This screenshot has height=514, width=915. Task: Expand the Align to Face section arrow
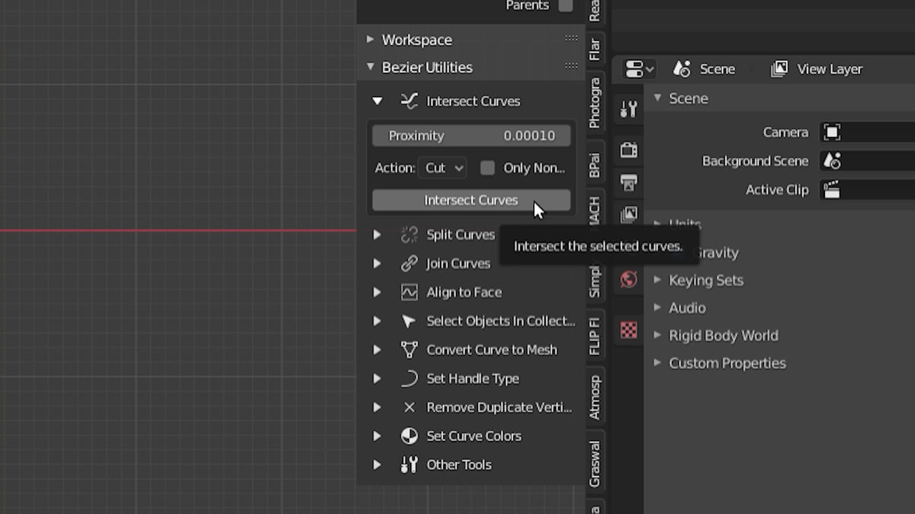[x=377, y=292]
